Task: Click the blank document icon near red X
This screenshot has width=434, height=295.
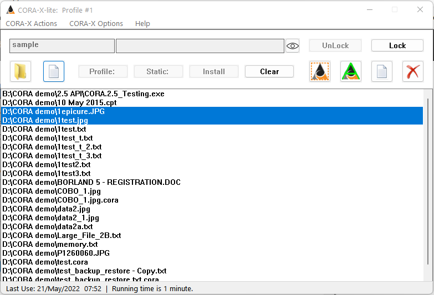Action: point(382,71)
